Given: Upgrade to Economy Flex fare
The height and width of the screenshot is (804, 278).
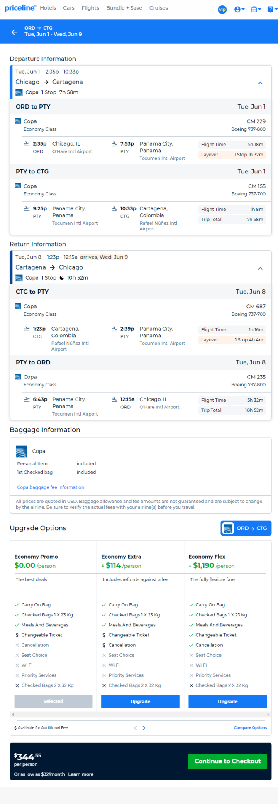Looking at the screenshot, I should [227, 701].
